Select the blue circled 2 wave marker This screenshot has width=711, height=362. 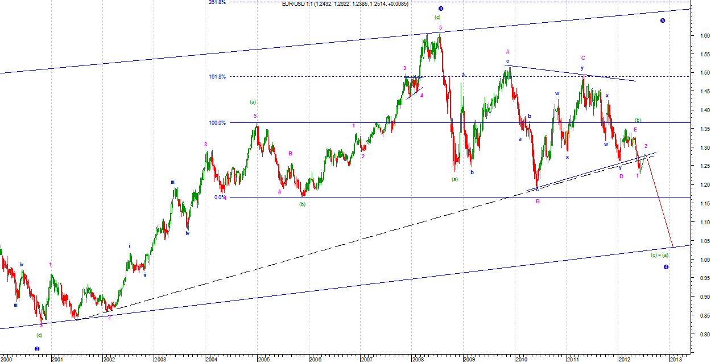pos(37,349)
